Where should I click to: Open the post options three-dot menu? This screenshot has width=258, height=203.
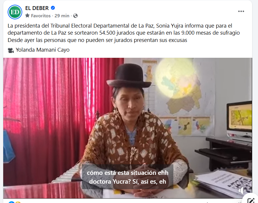[241, 11]
